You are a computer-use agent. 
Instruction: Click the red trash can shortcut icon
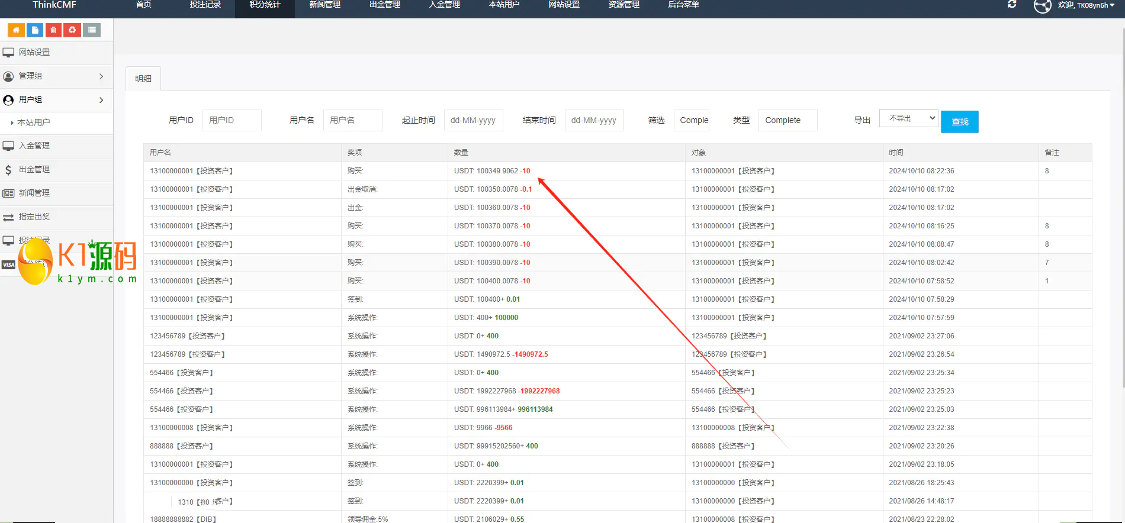pyautogui.click(x=53, y=30)
